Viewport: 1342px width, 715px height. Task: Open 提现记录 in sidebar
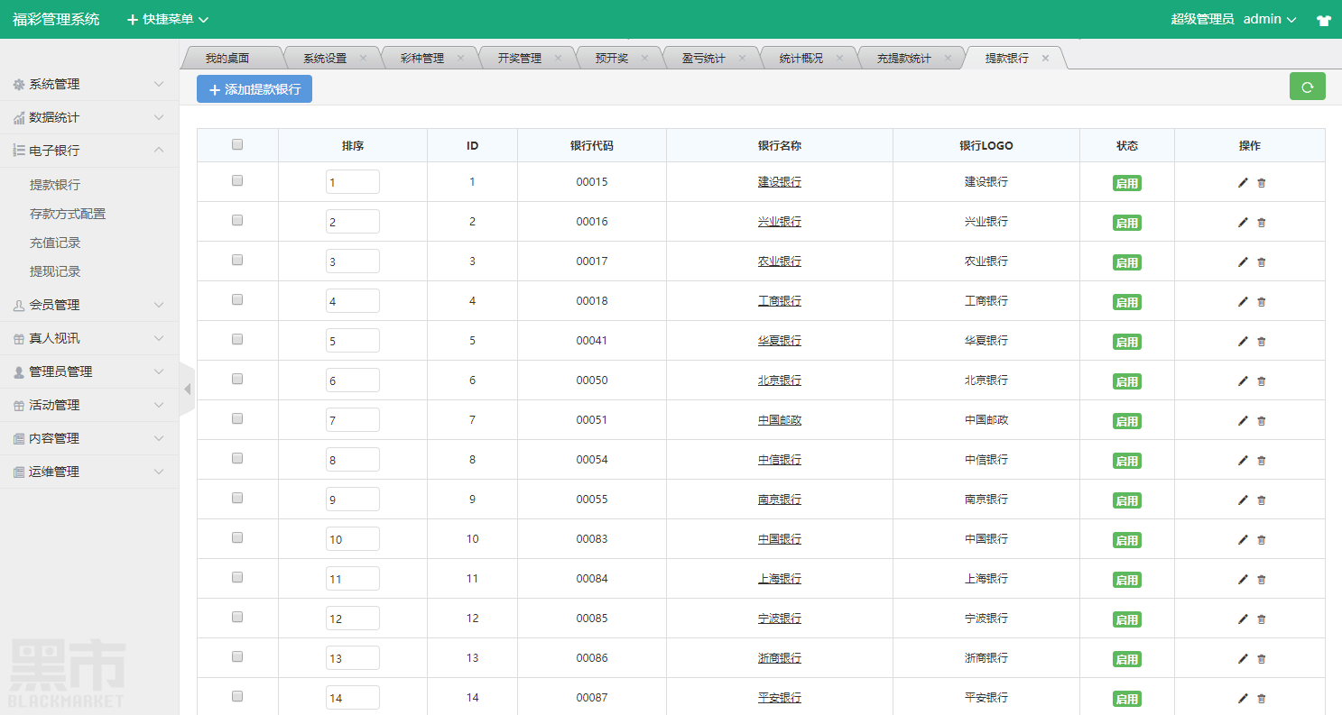point(55,271)
